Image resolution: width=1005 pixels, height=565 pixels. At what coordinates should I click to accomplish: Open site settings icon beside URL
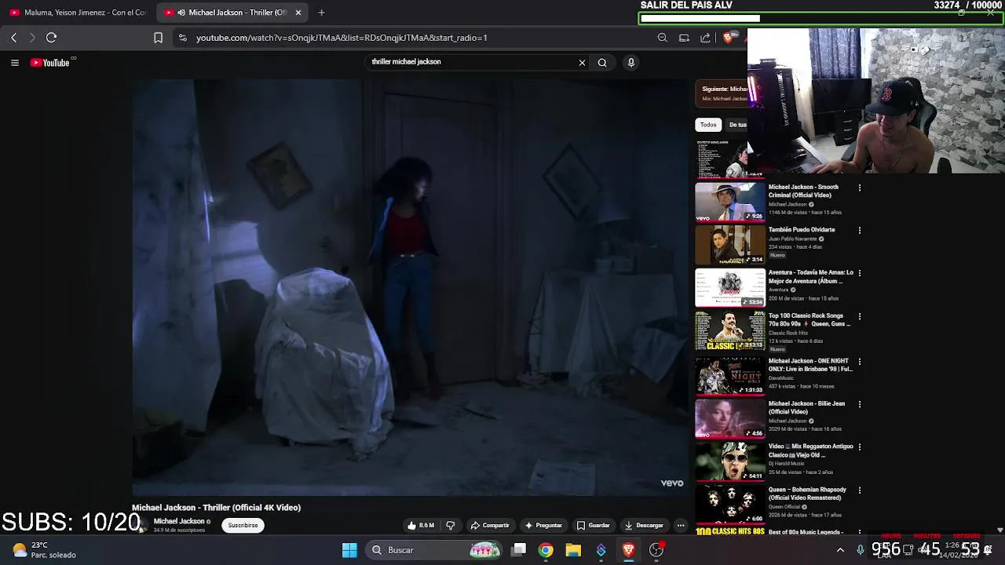pyautogui.click(x=182, y=38)
